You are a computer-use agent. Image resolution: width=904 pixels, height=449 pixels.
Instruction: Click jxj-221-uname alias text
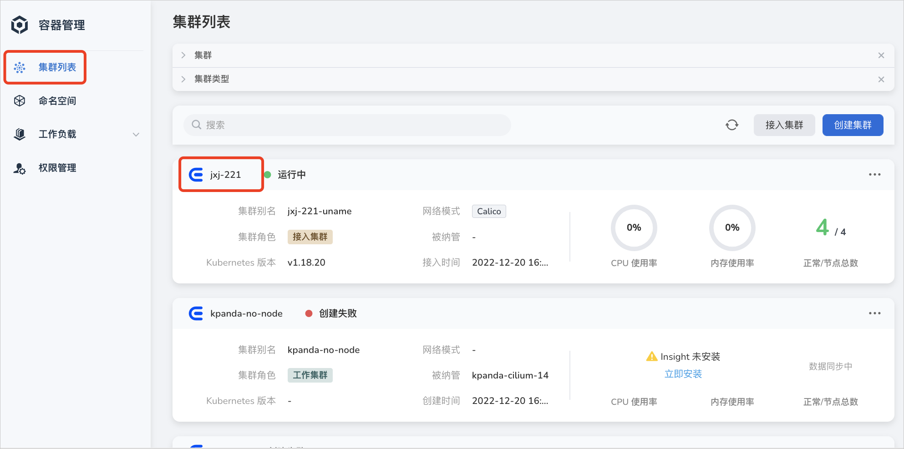320,212
